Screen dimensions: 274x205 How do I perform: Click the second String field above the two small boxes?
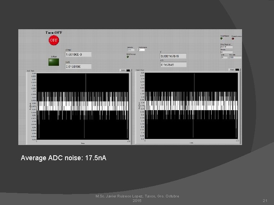227,52
